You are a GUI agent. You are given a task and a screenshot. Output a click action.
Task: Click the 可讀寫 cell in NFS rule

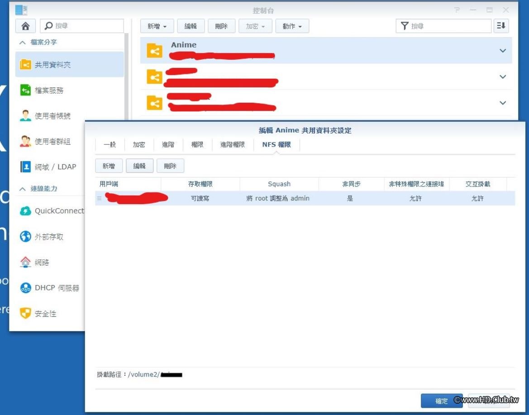tap(200, 198)
